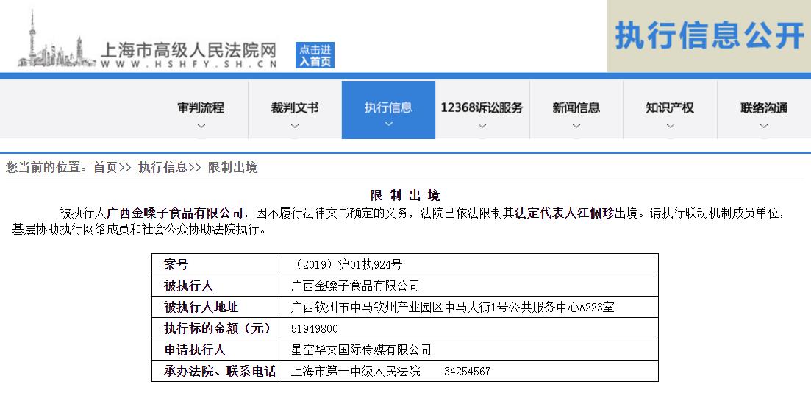
Task: Expand the chevron under 联络沟通
Action: (764, 126)
